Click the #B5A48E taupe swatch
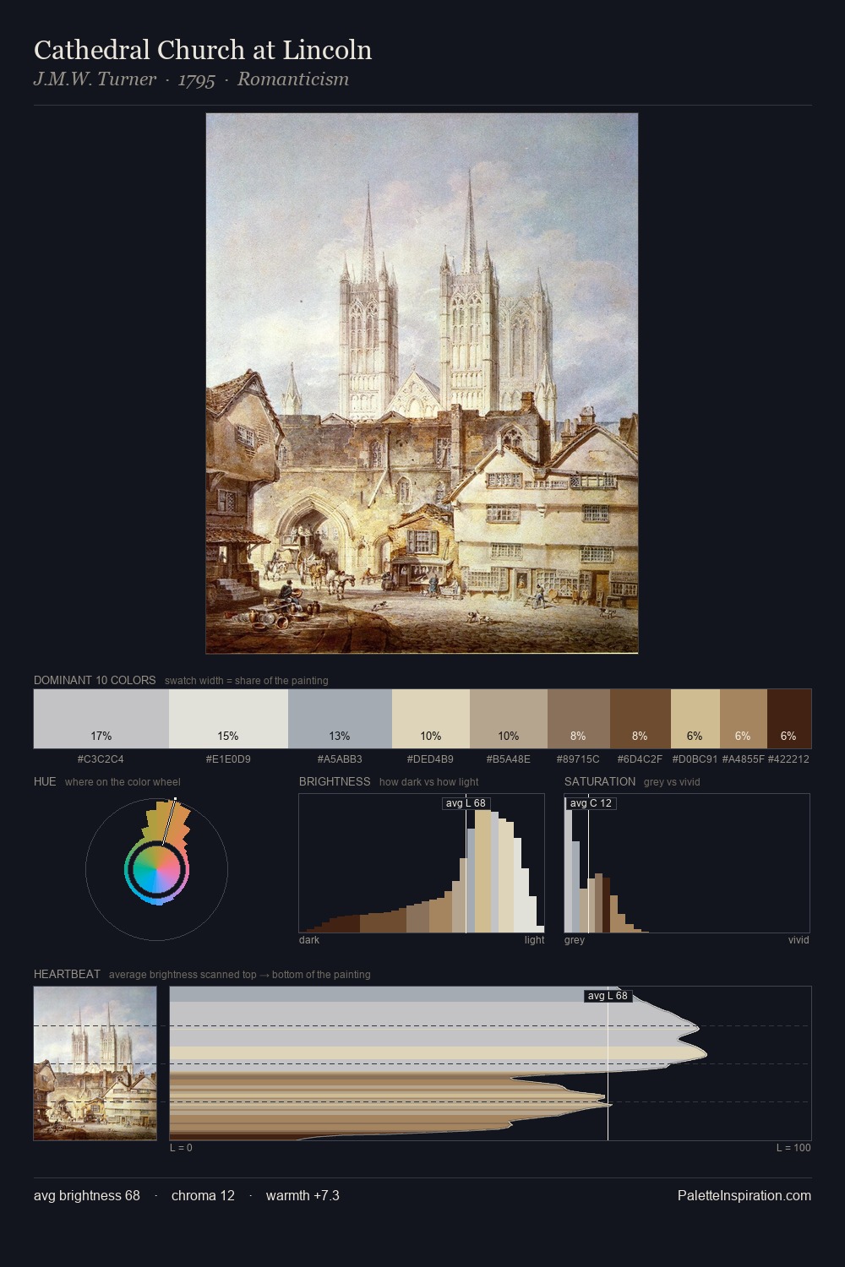 click(509, 719)
